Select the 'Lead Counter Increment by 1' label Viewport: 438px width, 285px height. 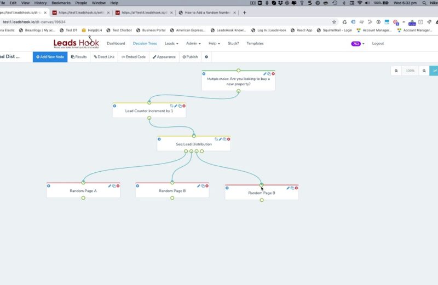pyautogui.click(x=149, y=111)
